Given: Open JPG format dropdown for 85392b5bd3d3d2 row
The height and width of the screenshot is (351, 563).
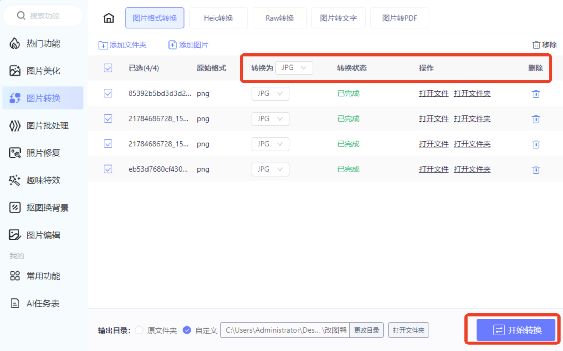Looking at the screenshot, I should pyautogui.click(x=270, y=94).
